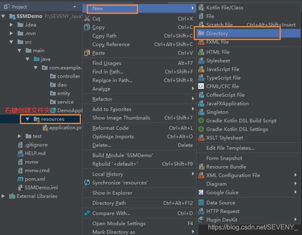Select the entity package
302x235 pixels.
[60, 94]
